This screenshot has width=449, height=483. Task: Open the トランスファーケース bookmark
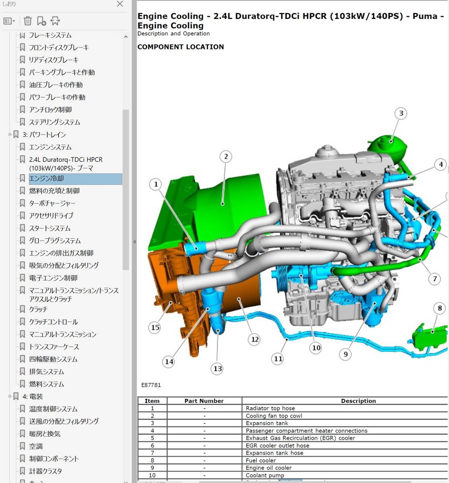pyautogui.click(x=54, y=347)
